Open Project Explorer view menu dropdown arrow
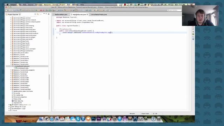Image resolution: width=224 pixels, height=126 pixels. click(44, 14)
